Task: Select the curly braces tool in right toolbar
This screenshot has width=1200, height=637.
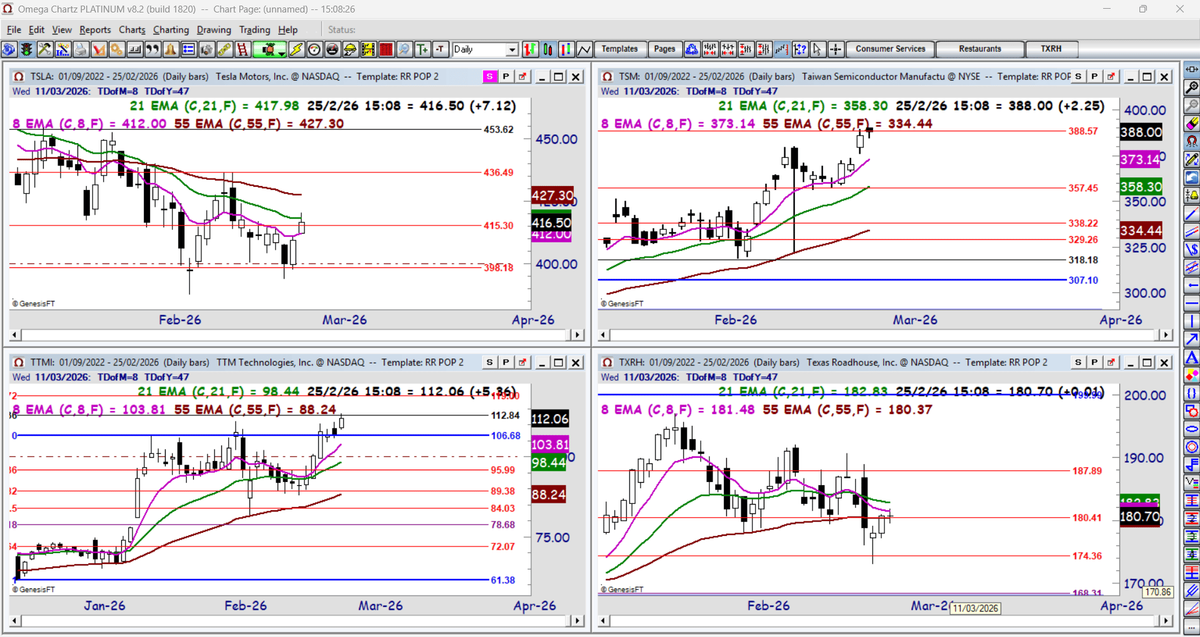Action: point(1192,393)
